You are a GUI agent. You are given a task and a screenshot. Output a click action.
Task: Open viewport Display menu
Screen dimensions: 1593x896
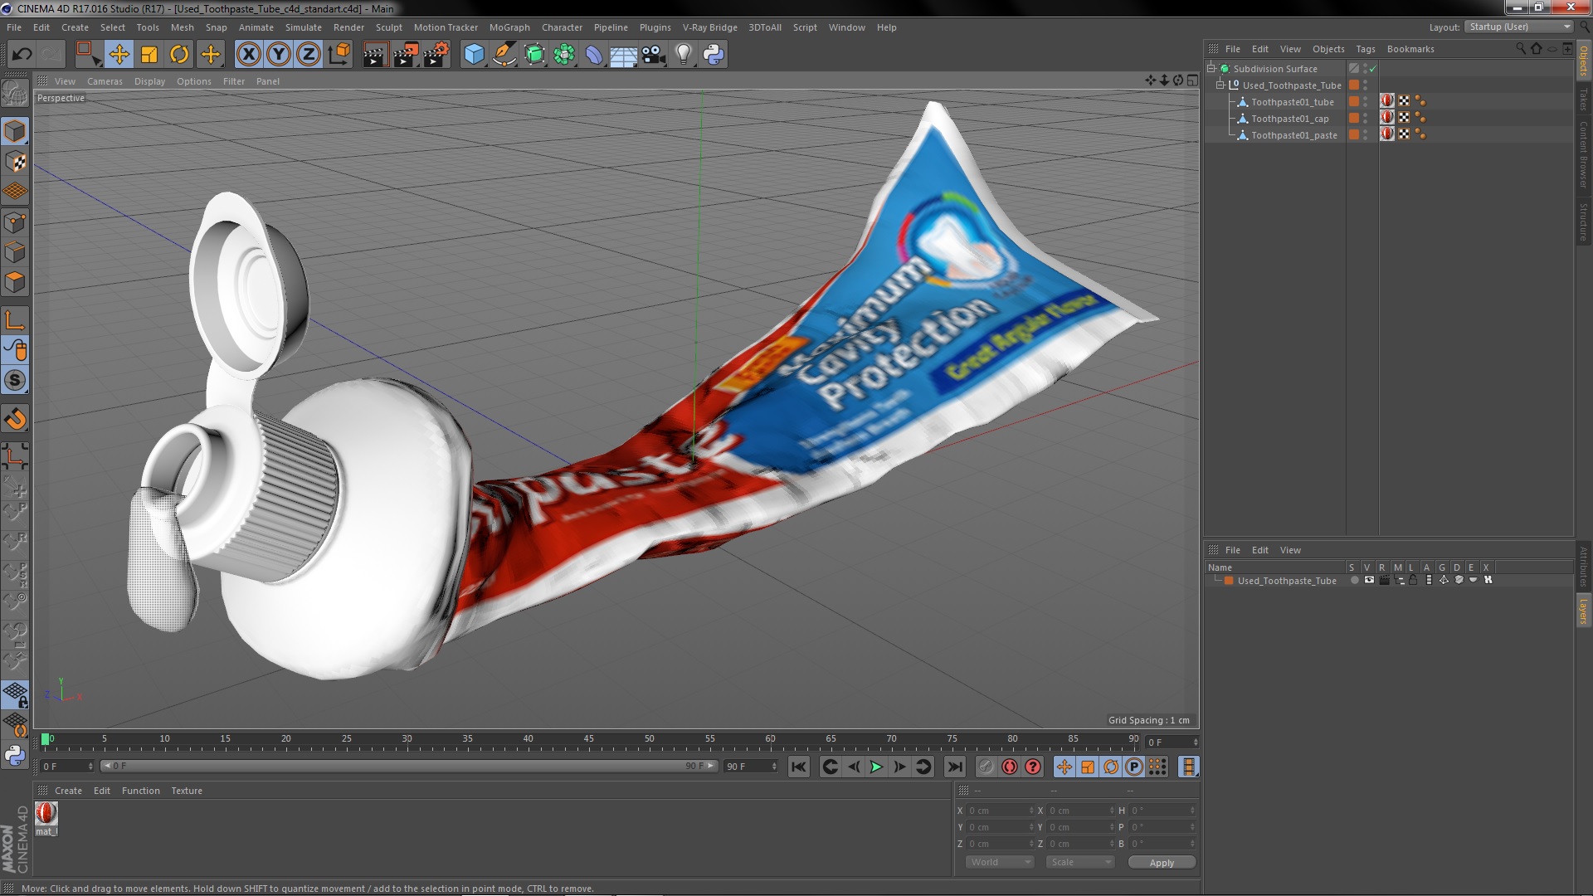149,81
